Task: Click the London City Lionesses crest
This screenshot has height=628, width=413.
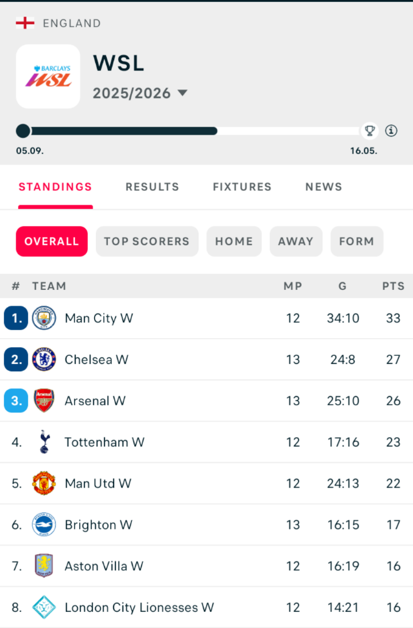Action: 44,607
